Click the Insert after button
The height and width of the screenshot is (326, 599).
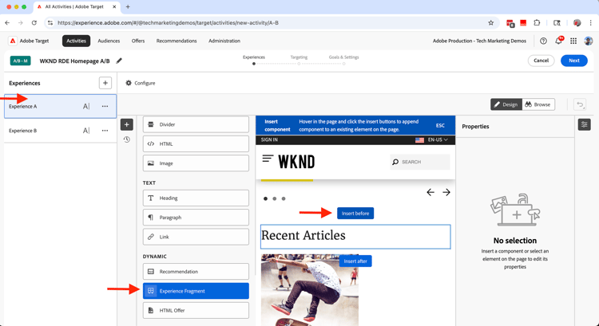[x=355, y=261]
